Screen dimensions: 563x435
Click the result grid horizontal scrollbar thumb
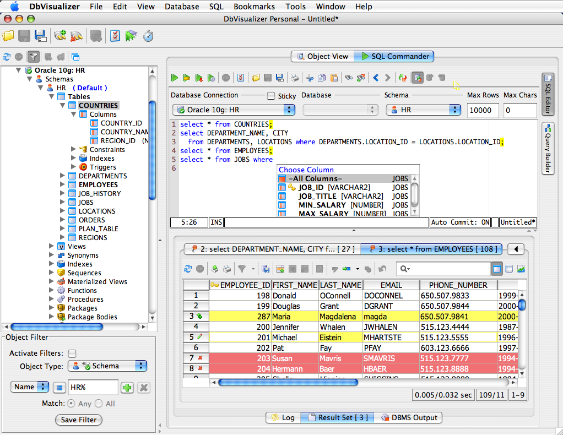click(x=288, y=383)
